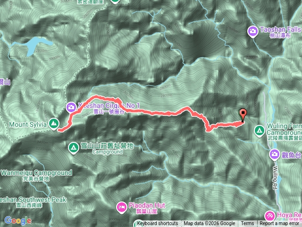Click the Piaodan Hut lodging icon
The height and width of the screenshot is (227, 302).
[x=122, y=208]
